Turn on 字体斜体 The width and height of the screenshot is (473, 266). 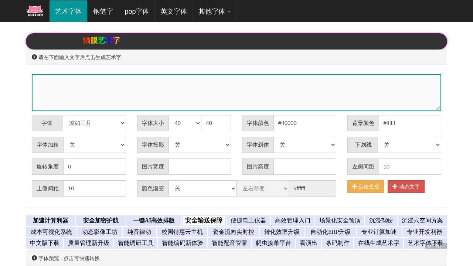pos(305,145)
